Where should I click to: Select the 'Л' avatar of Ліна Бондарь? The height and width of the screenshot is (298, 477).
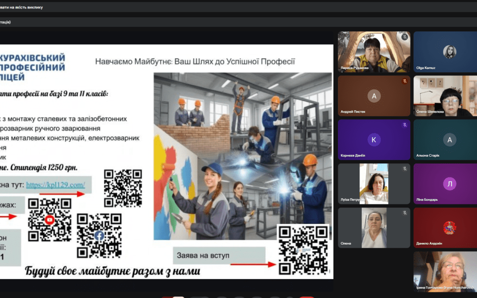pos(450,184)
